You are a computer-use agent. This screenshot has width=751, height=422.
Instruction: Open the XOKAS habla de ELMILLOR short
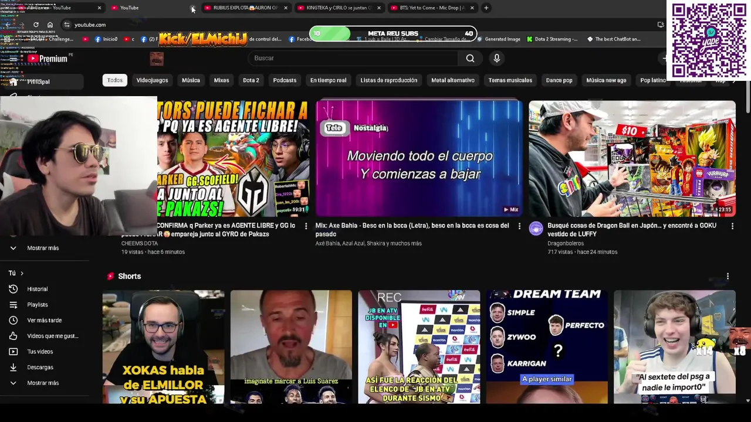pyautogui.click(x=163, y=347)
